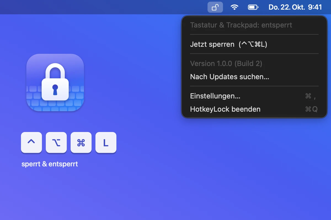
Task: Open the Wi-Fi status menu
Action: pos(234,7)
